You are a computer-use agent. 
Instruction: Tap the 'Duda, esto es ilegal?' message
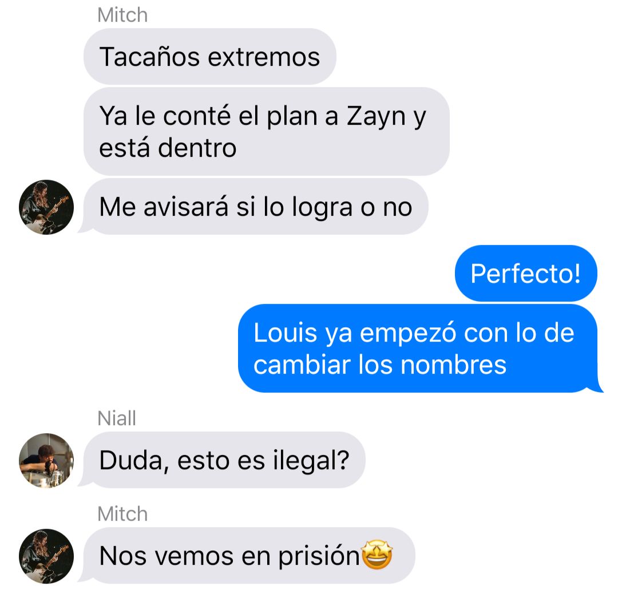222,460
